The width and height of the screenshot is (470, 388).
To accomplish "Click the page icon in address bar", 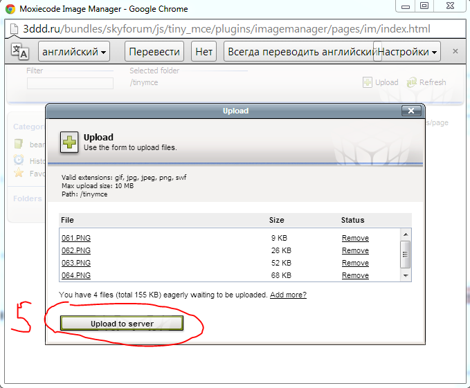I will (14, 29).
